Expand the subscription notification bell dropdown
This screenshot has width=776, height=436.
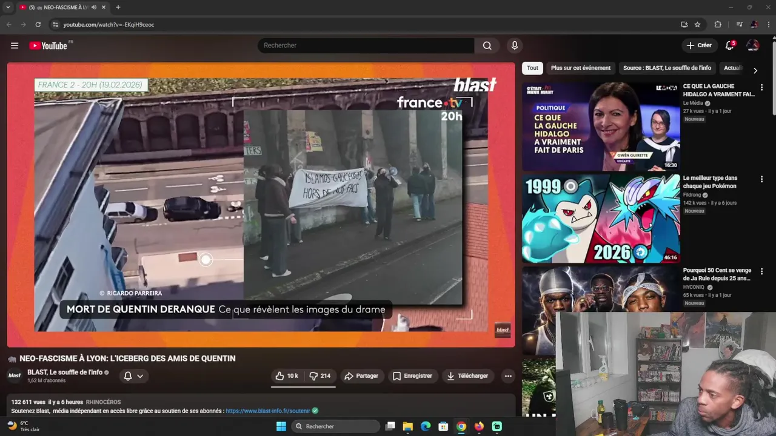point(133,376)
